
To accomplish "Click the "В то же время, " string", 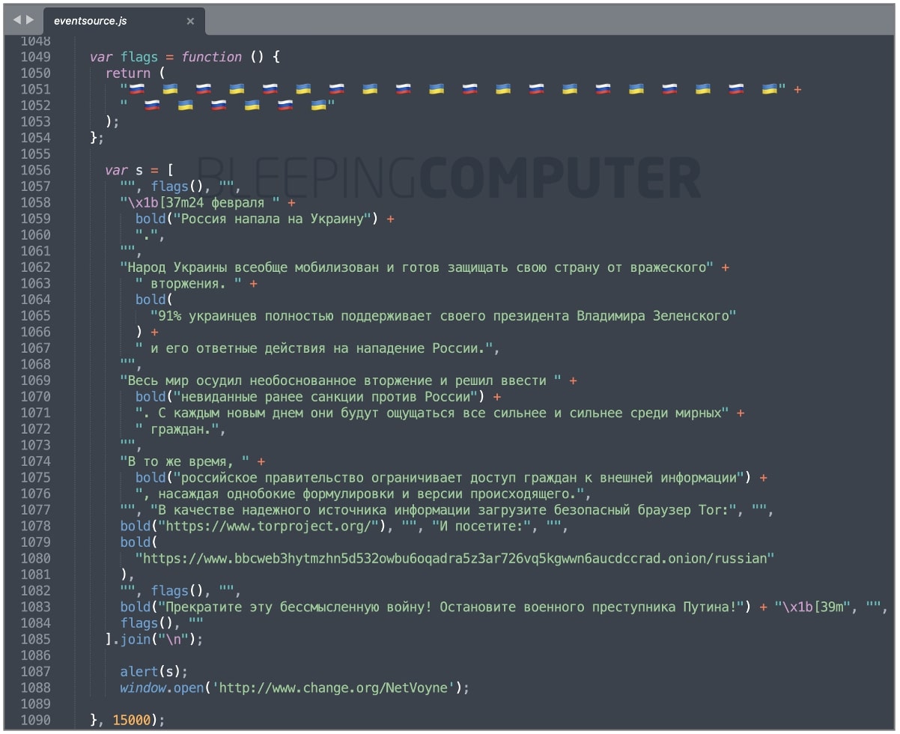I will (185, 461).
